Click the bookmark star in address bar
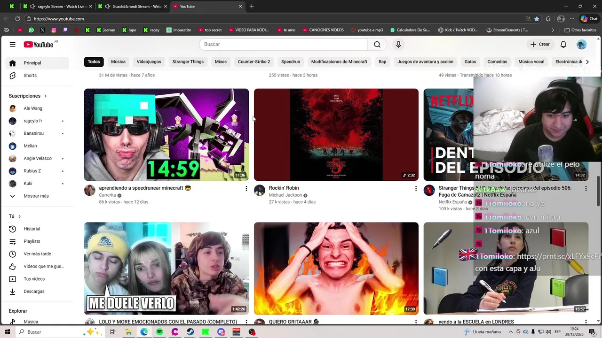 coord(537,19)
